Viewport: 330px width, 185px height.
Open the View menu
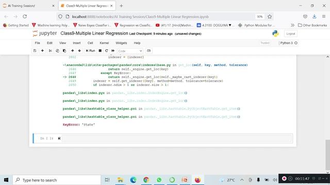tap(62, 43)
